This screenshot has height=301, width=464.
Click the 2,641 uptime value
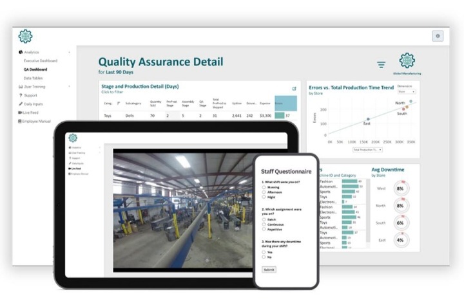237,116
